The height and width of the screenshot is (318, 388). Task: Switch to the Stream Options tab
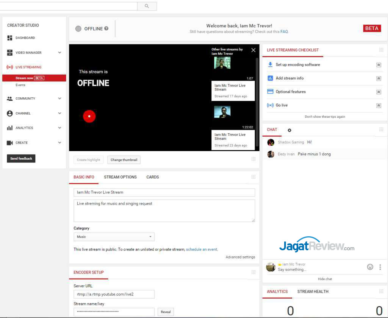pyautogui.click(x=120, y=177)
